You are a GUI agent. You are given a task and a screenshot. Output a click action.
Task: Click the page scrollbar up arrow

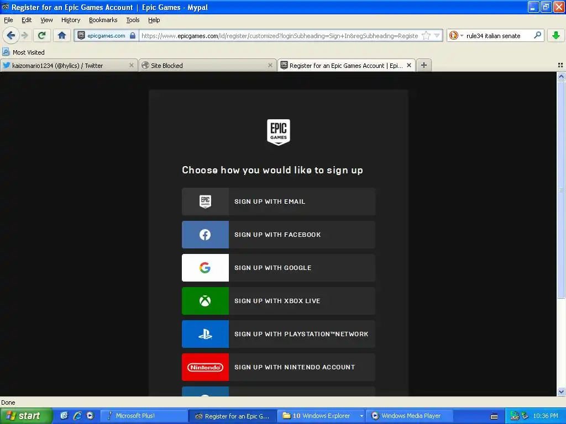pos(561,76)
